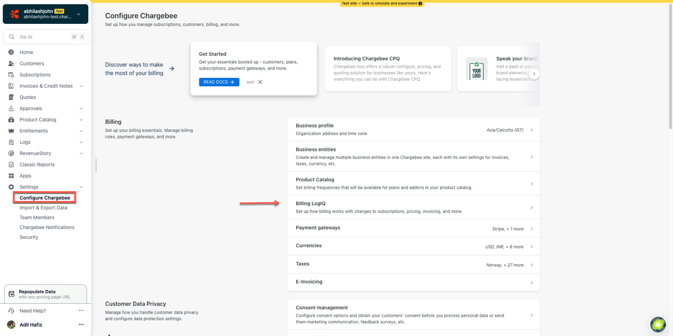Open Introducing Chargebee CPQ card
The height and width of the screenshot is (336, 673).
pyautogui.click(x=388, y=69)
